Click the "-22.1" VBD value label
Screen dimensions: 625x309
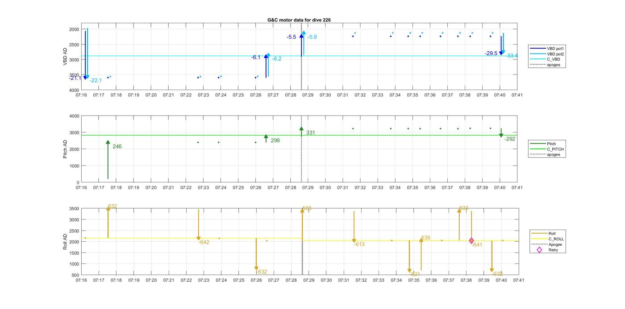96,80
